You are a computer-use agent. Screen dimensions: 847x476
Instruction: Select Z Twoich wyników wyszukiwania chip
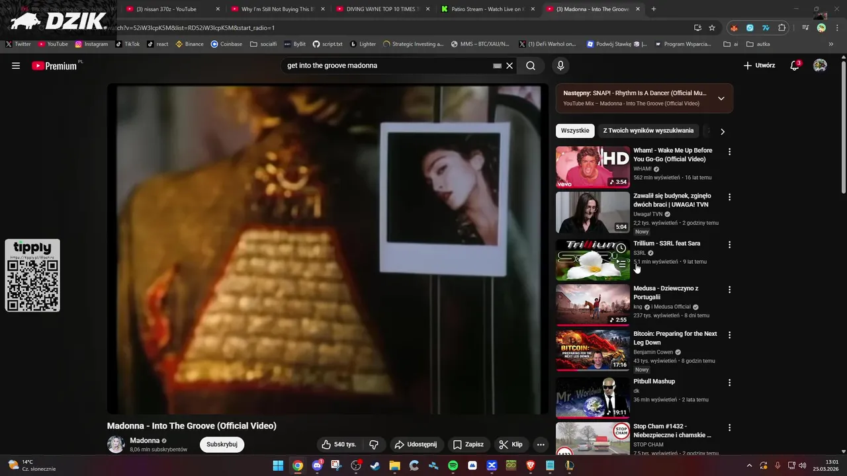pos(648,131)
